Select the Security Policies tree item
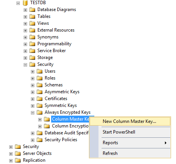The image size is (176, 164). (61, 140)
